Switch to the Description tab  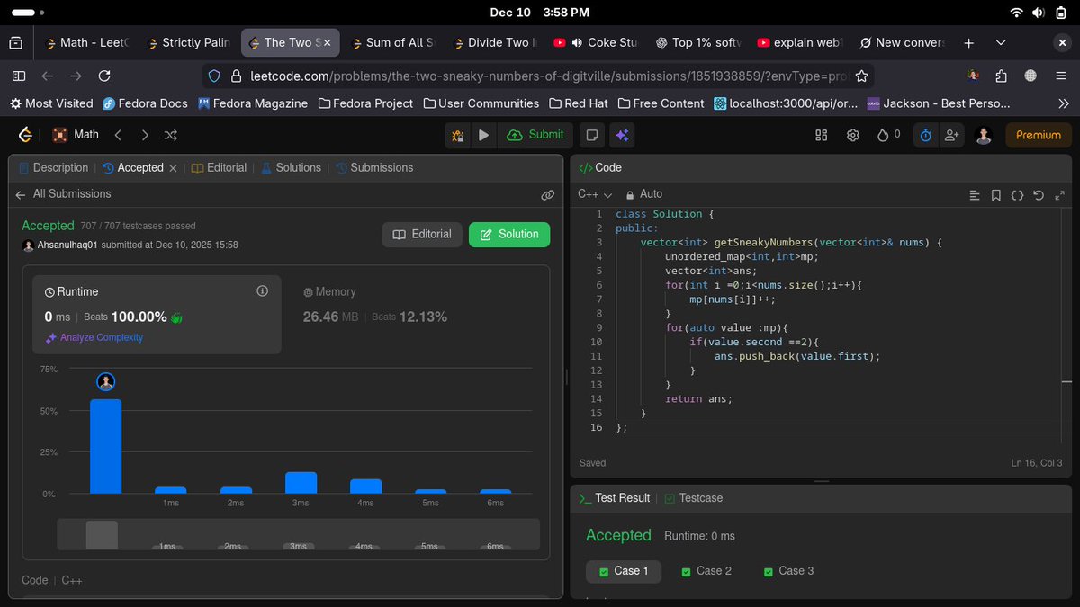pos(53,167)
